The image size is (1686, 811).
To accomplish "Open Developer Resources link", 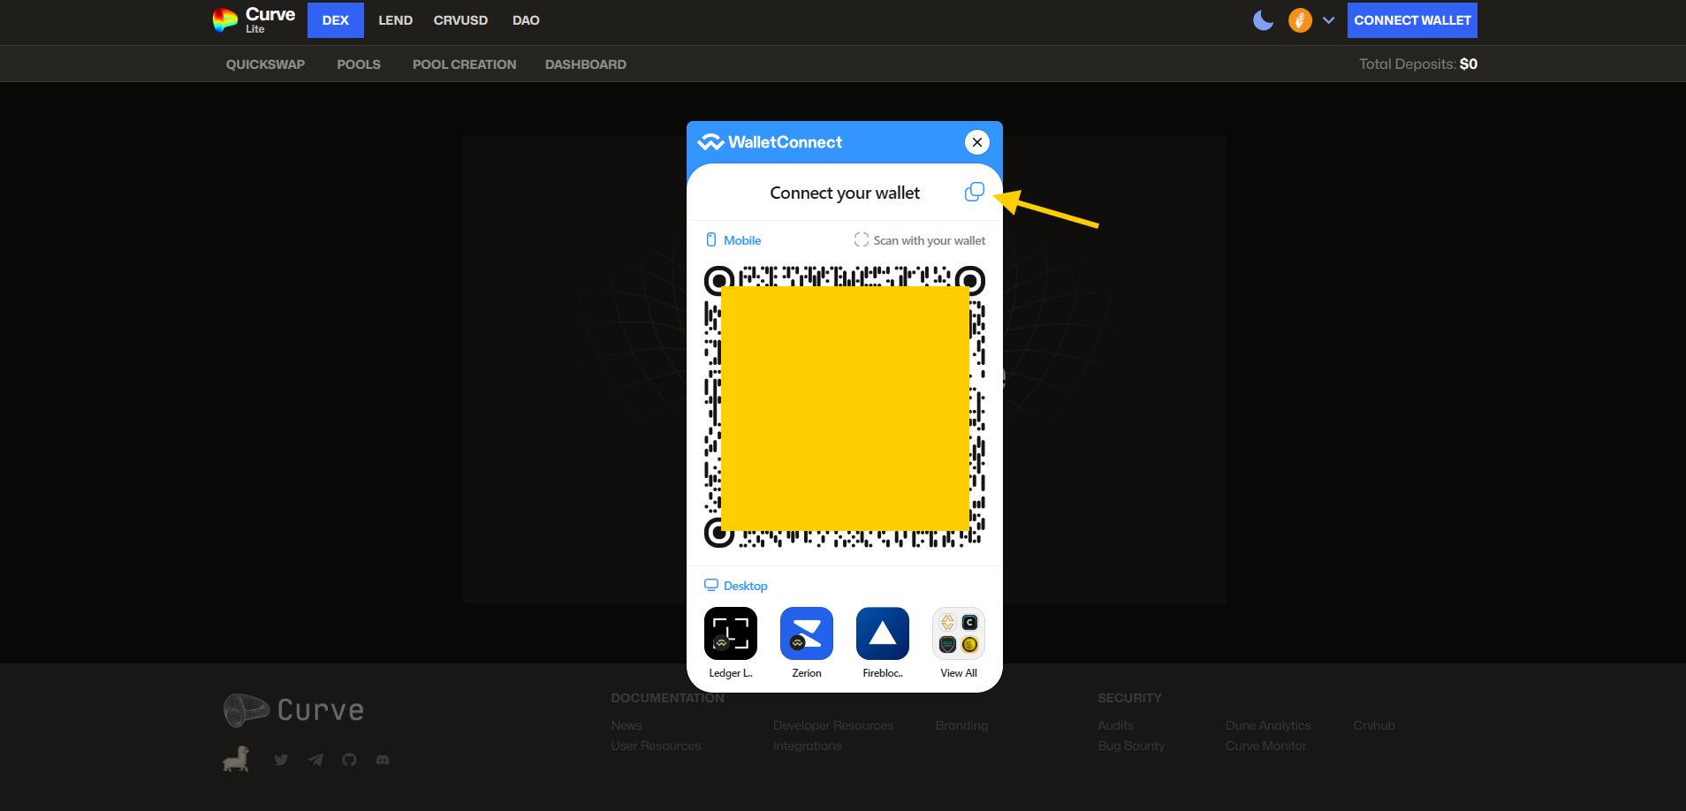I will pyautogui.click(x=833, y=725).
